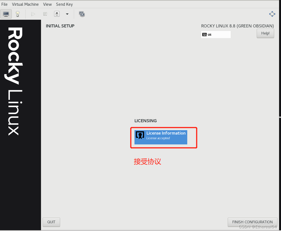Viewport: 281px width, 231px height.
Task: Power on the virtual machine
Action: (33, 14)
